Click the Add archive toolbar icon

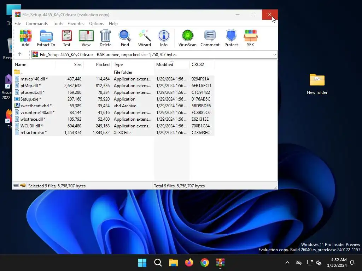tap(25, 38)
